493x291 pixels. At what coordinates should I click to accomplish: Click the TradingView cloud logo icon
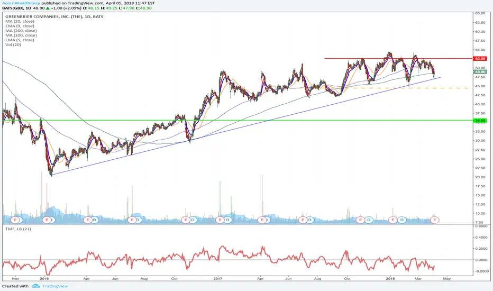pyautogui.click(x=36, y=286)
